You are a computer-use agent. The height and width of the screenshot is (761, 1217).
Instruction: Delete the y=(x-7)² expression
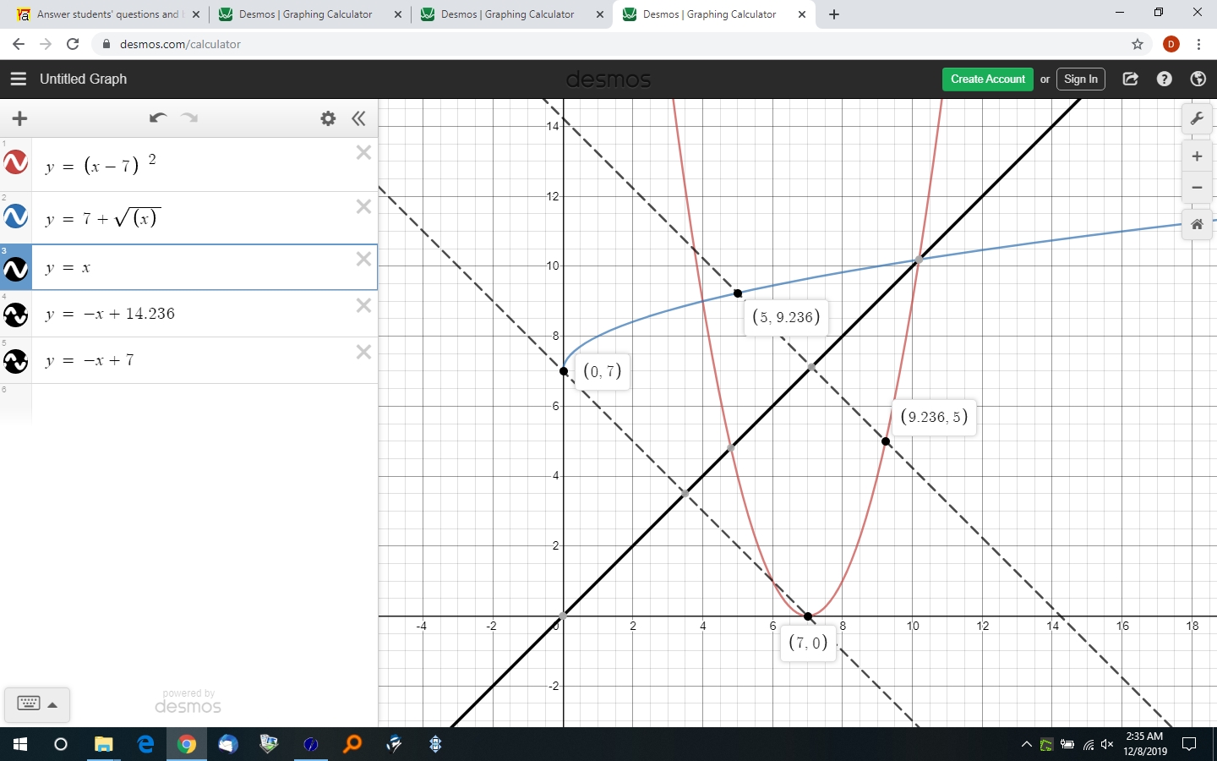[x=363, y=152]
